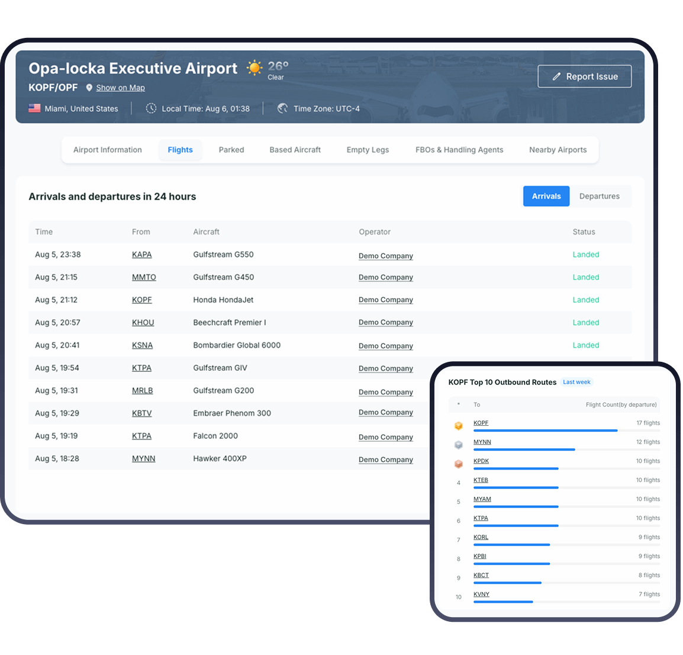Click the clock icon next to Local Time
Screen dimensions: 683x655
point(152,108)
